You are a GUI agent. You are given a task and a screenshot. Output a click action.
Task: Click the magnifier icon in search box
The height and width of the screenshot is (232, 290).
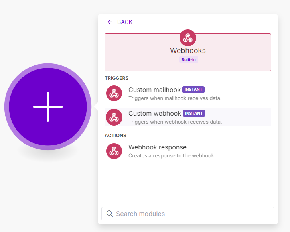pos(109,214)
